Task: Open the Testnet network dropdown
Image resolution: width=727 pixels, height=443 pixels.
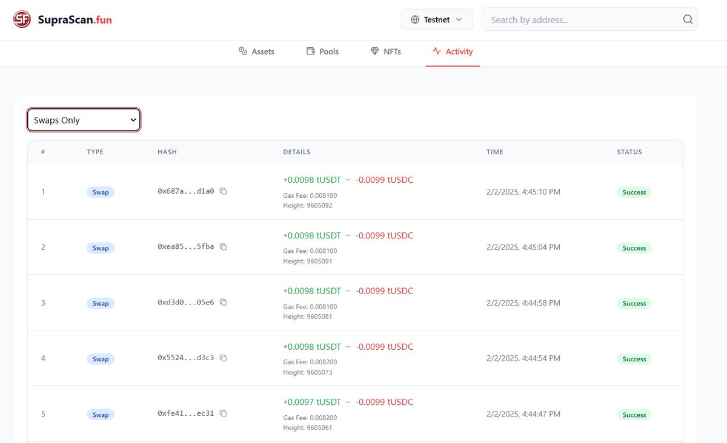Action: point(436,19)
